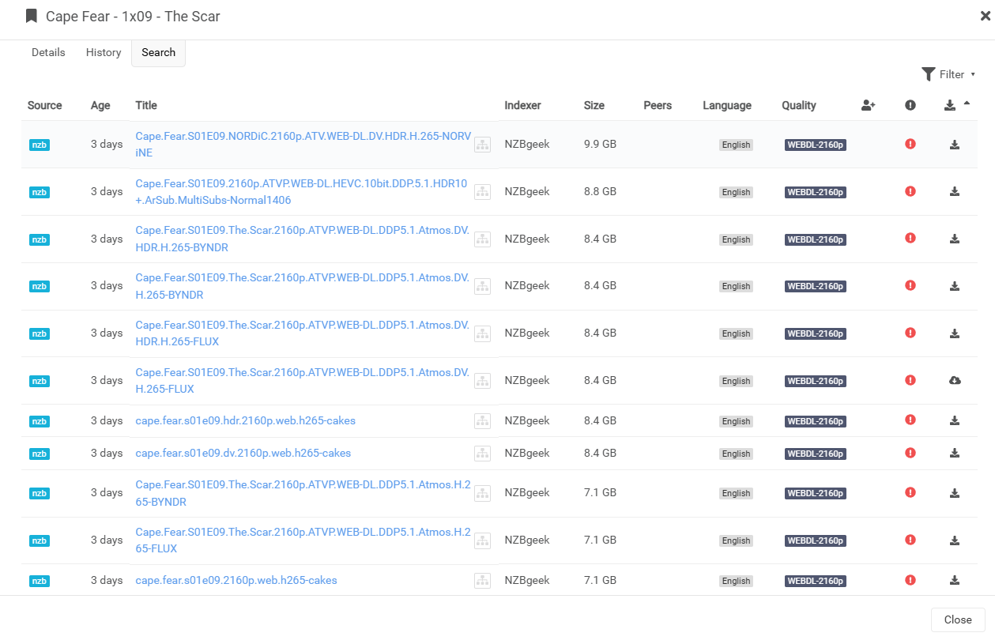995x644 pixels.
Task: Show rejection warning for Atmos.DV.HDR.H.265-FLUX
Action: 910,333
